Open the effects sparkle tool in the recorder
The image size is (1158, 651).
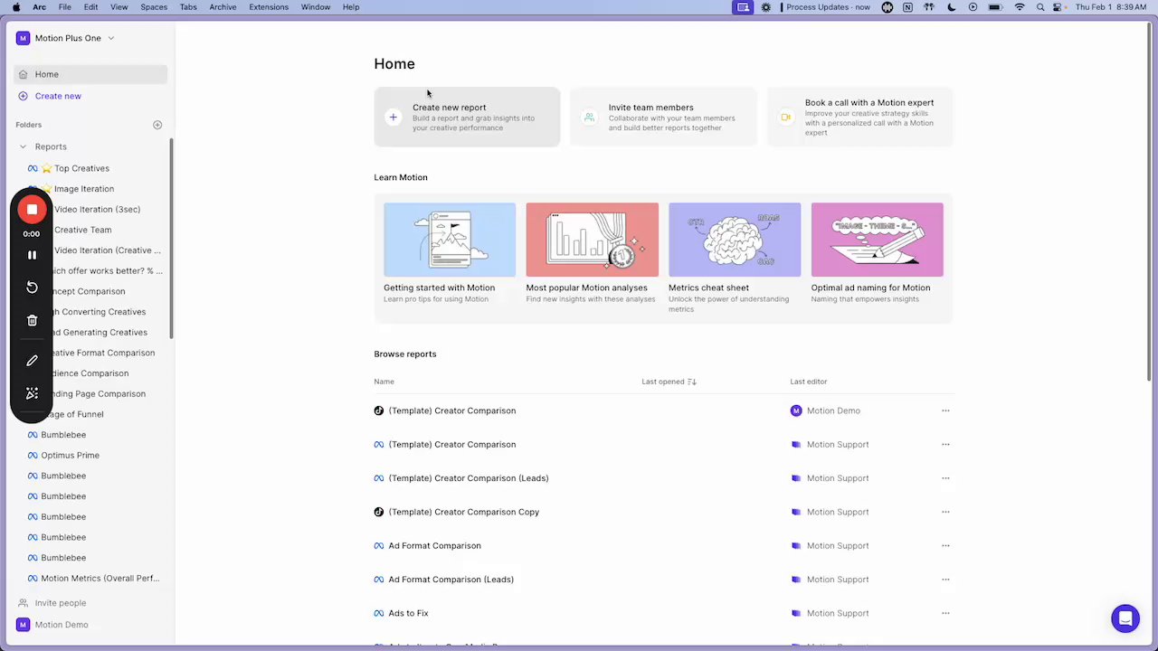[32, 393]
